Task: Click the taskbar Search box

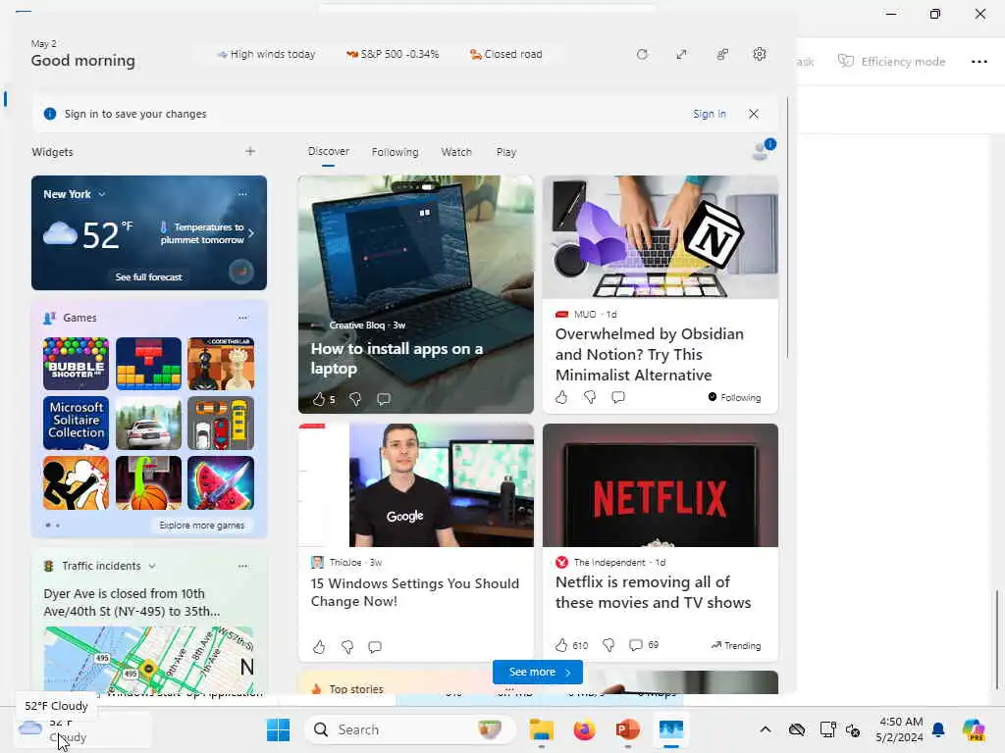Action: (x=410, y=729)
